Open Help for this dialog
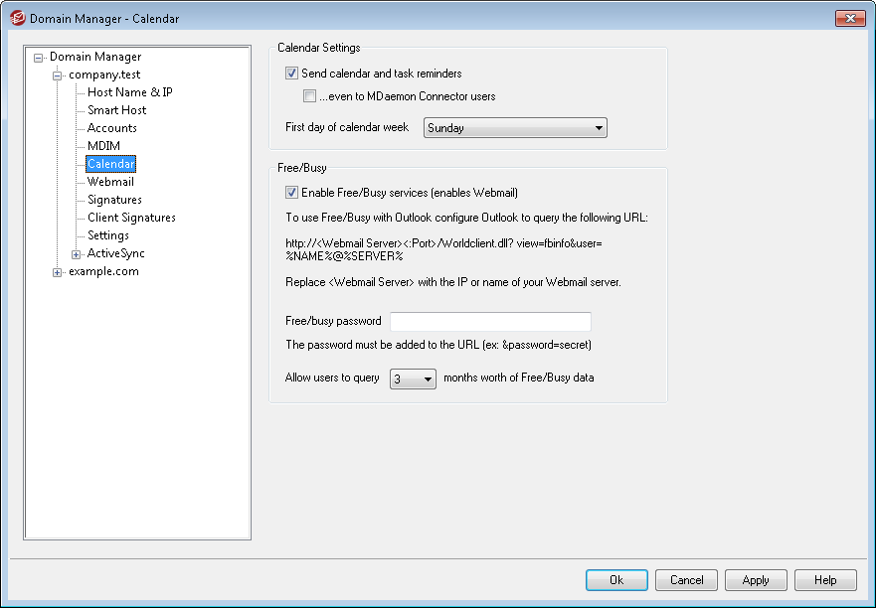876x608 pixels. tap(825, 580)
